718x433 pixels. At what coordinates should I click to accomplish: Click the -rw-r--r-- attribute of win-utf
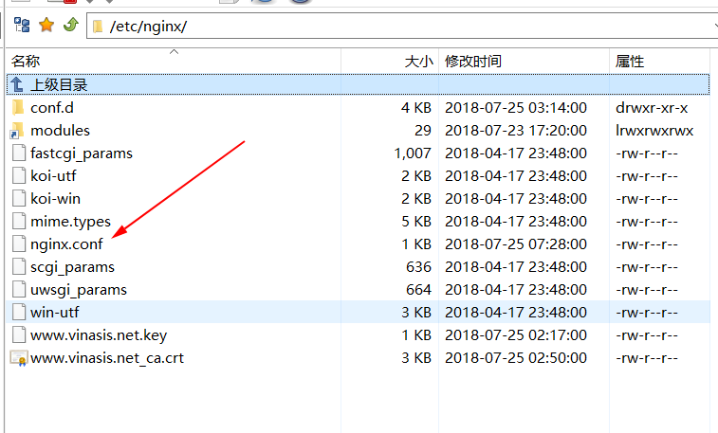pos(647,313)
